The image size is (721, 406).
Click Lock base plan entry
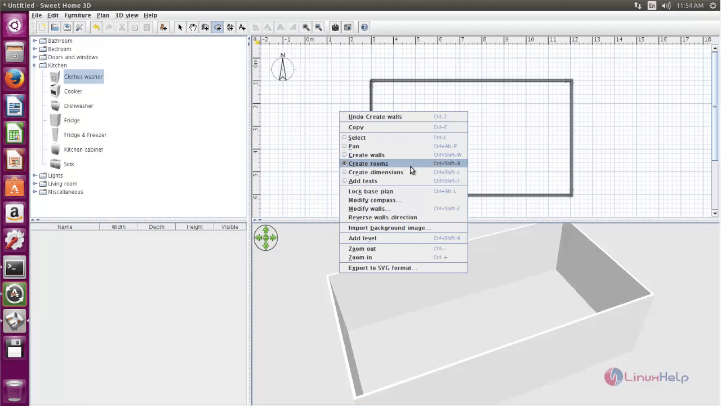pyautogui.click(x=403, y=191)
